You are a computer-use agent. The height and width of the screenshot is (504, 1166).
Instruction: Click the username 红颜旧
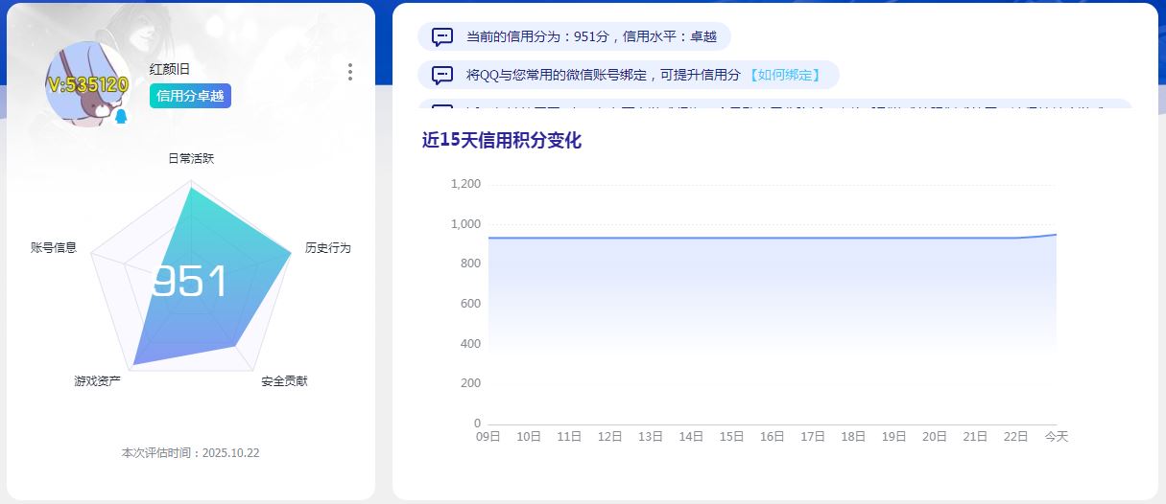170,69
